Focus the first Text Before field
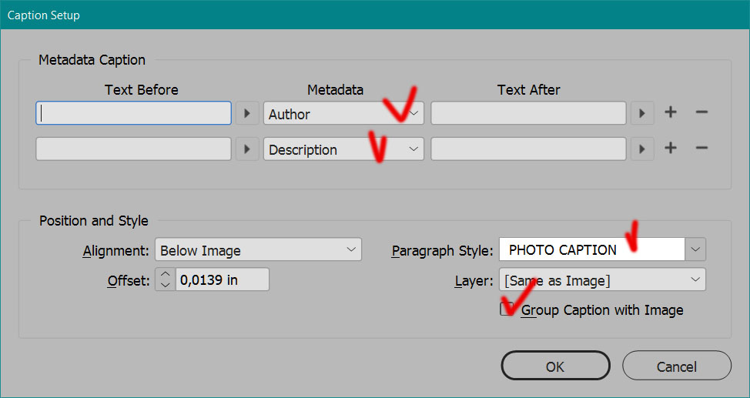 pos(134,113)
